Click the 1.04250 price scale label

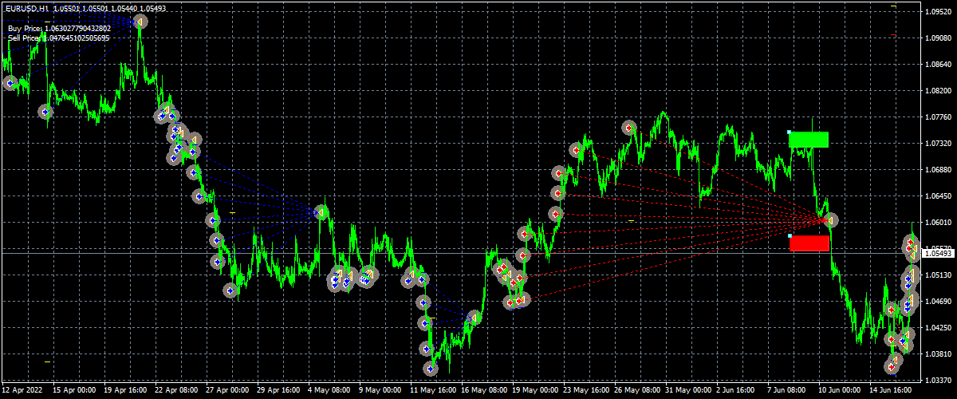(938, 328)
